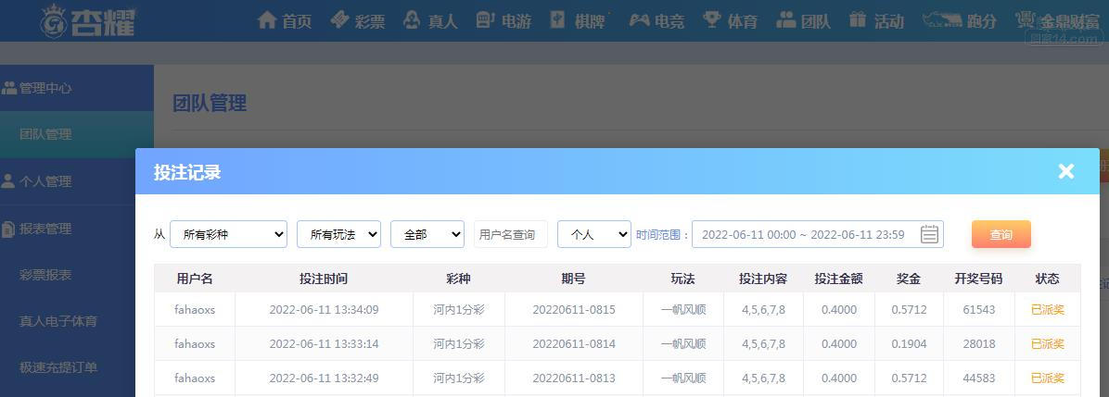Click the 投注记录 dialog title

(187, 171)
